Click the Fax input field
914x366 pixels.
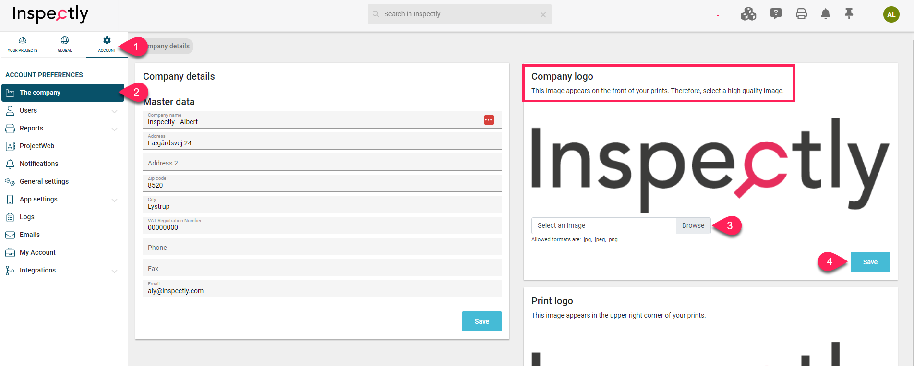coord(322,268)
